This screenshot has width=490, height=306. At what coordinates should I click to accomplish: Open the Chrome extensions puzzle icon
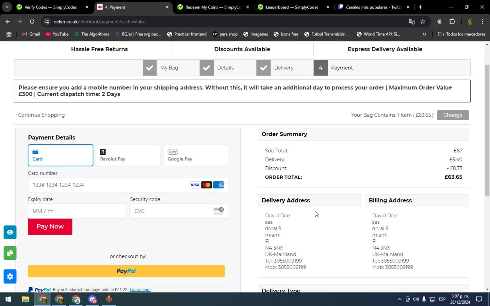452,22
